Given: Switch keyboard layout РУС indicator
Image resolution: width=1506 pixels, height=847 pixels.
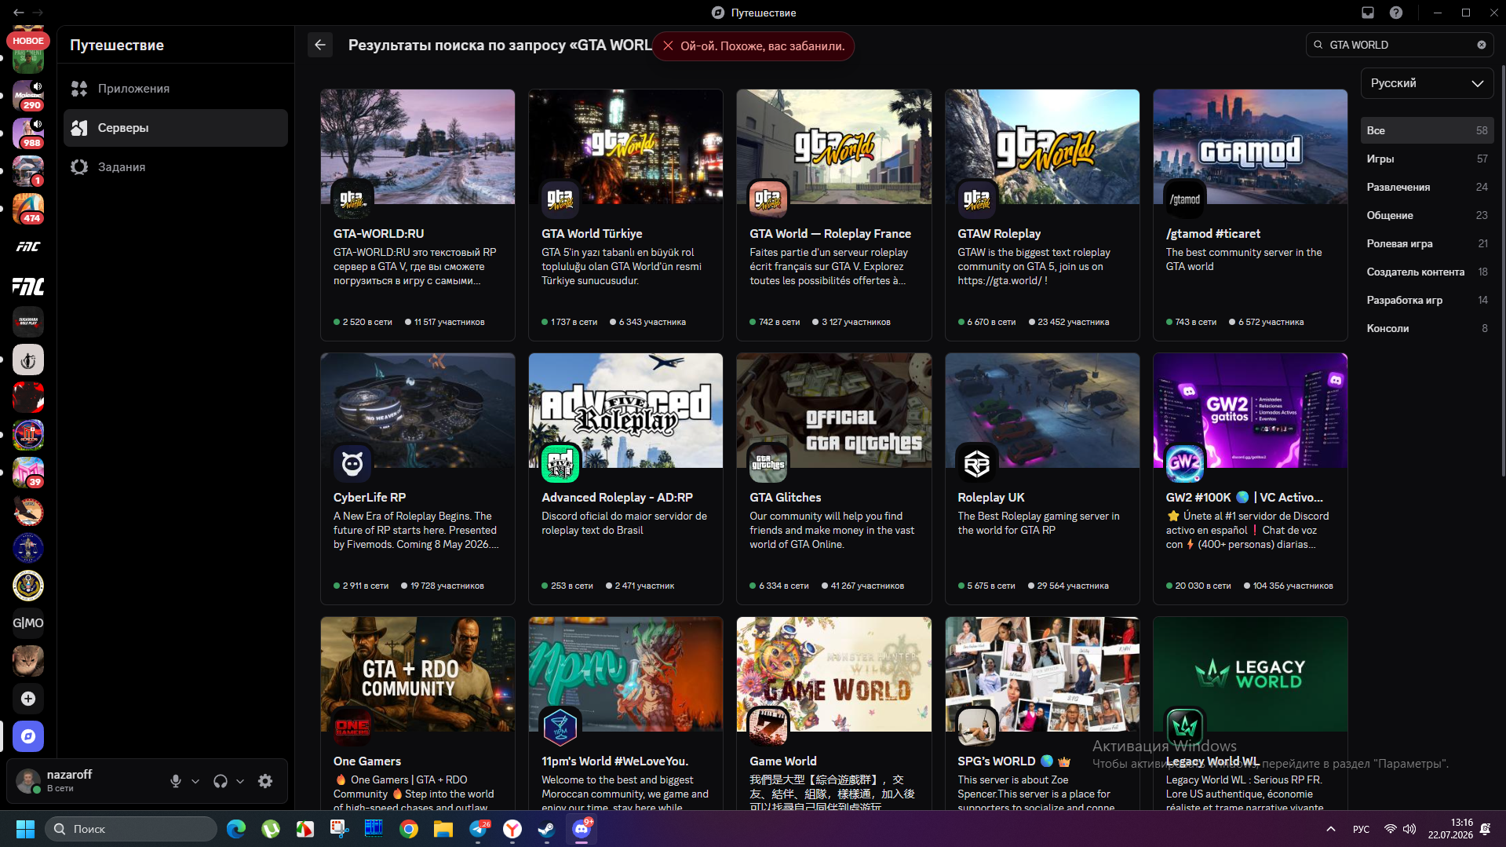Looking at the screenshot, I should (x=1362, y=829).
